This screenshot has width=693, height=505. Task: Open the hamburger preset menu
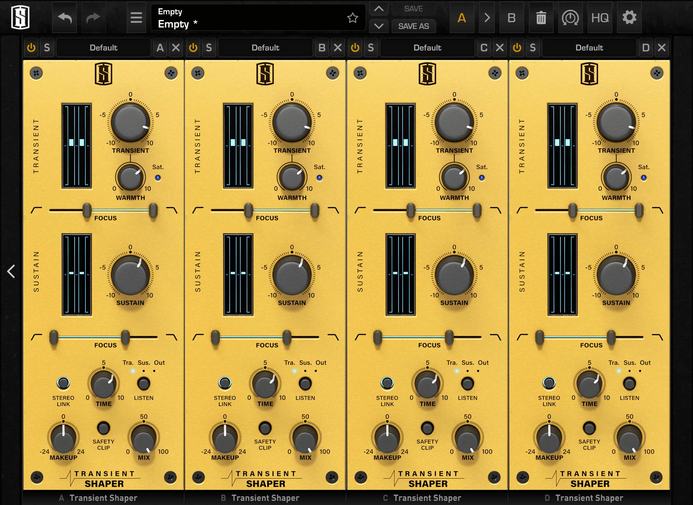[x=136, y=18]
